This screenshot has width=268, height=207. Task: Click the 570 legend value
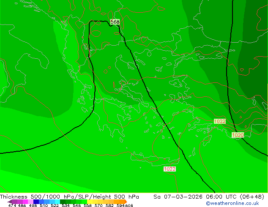pyautogui.click(x=98, y=205)
